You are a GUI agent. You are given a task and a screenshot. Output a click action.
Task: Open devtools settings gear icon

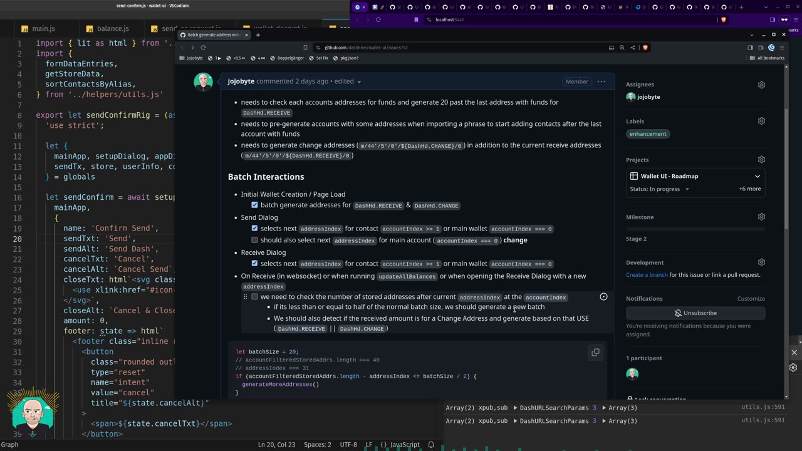tap(794, 368)
